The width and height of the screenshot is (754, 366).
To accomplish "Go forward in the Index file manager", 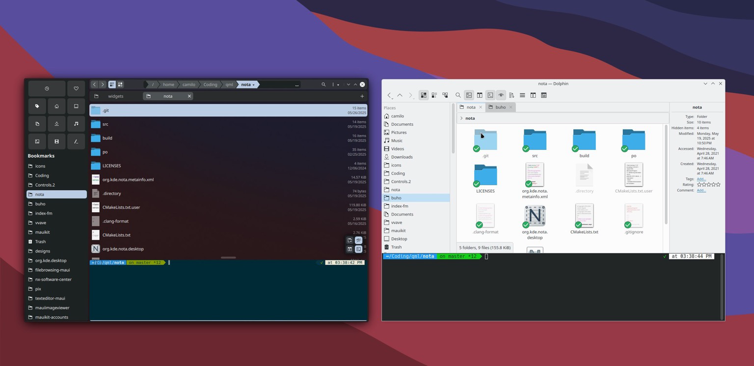I will (x=103, y=84).
